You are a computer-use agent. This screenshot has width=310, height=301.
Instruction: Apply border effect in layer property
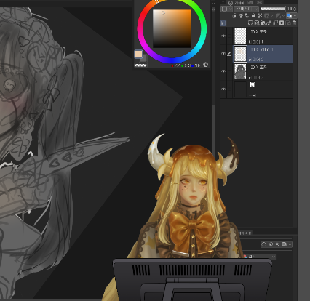[264, 244]
